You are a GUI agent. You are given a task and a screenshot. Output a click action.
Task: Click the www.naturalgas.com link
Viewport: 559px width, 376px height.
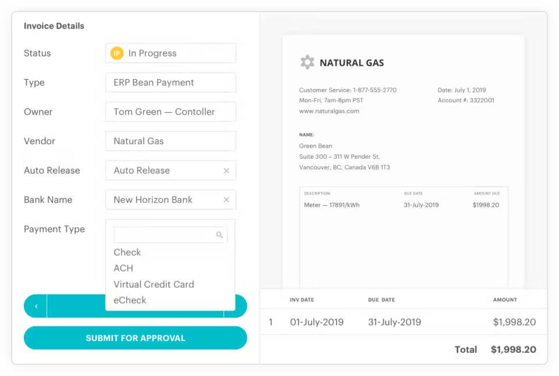point(329,111)
